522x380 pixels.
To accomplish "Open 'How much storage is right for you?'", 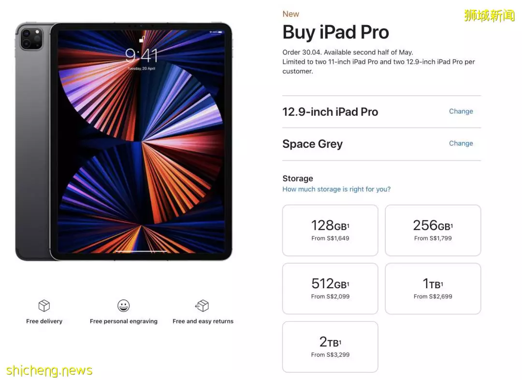I will (x=336, y=189).
